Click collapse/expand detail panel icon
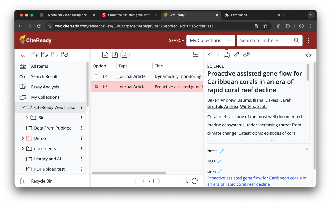 (x=308, y=55)
